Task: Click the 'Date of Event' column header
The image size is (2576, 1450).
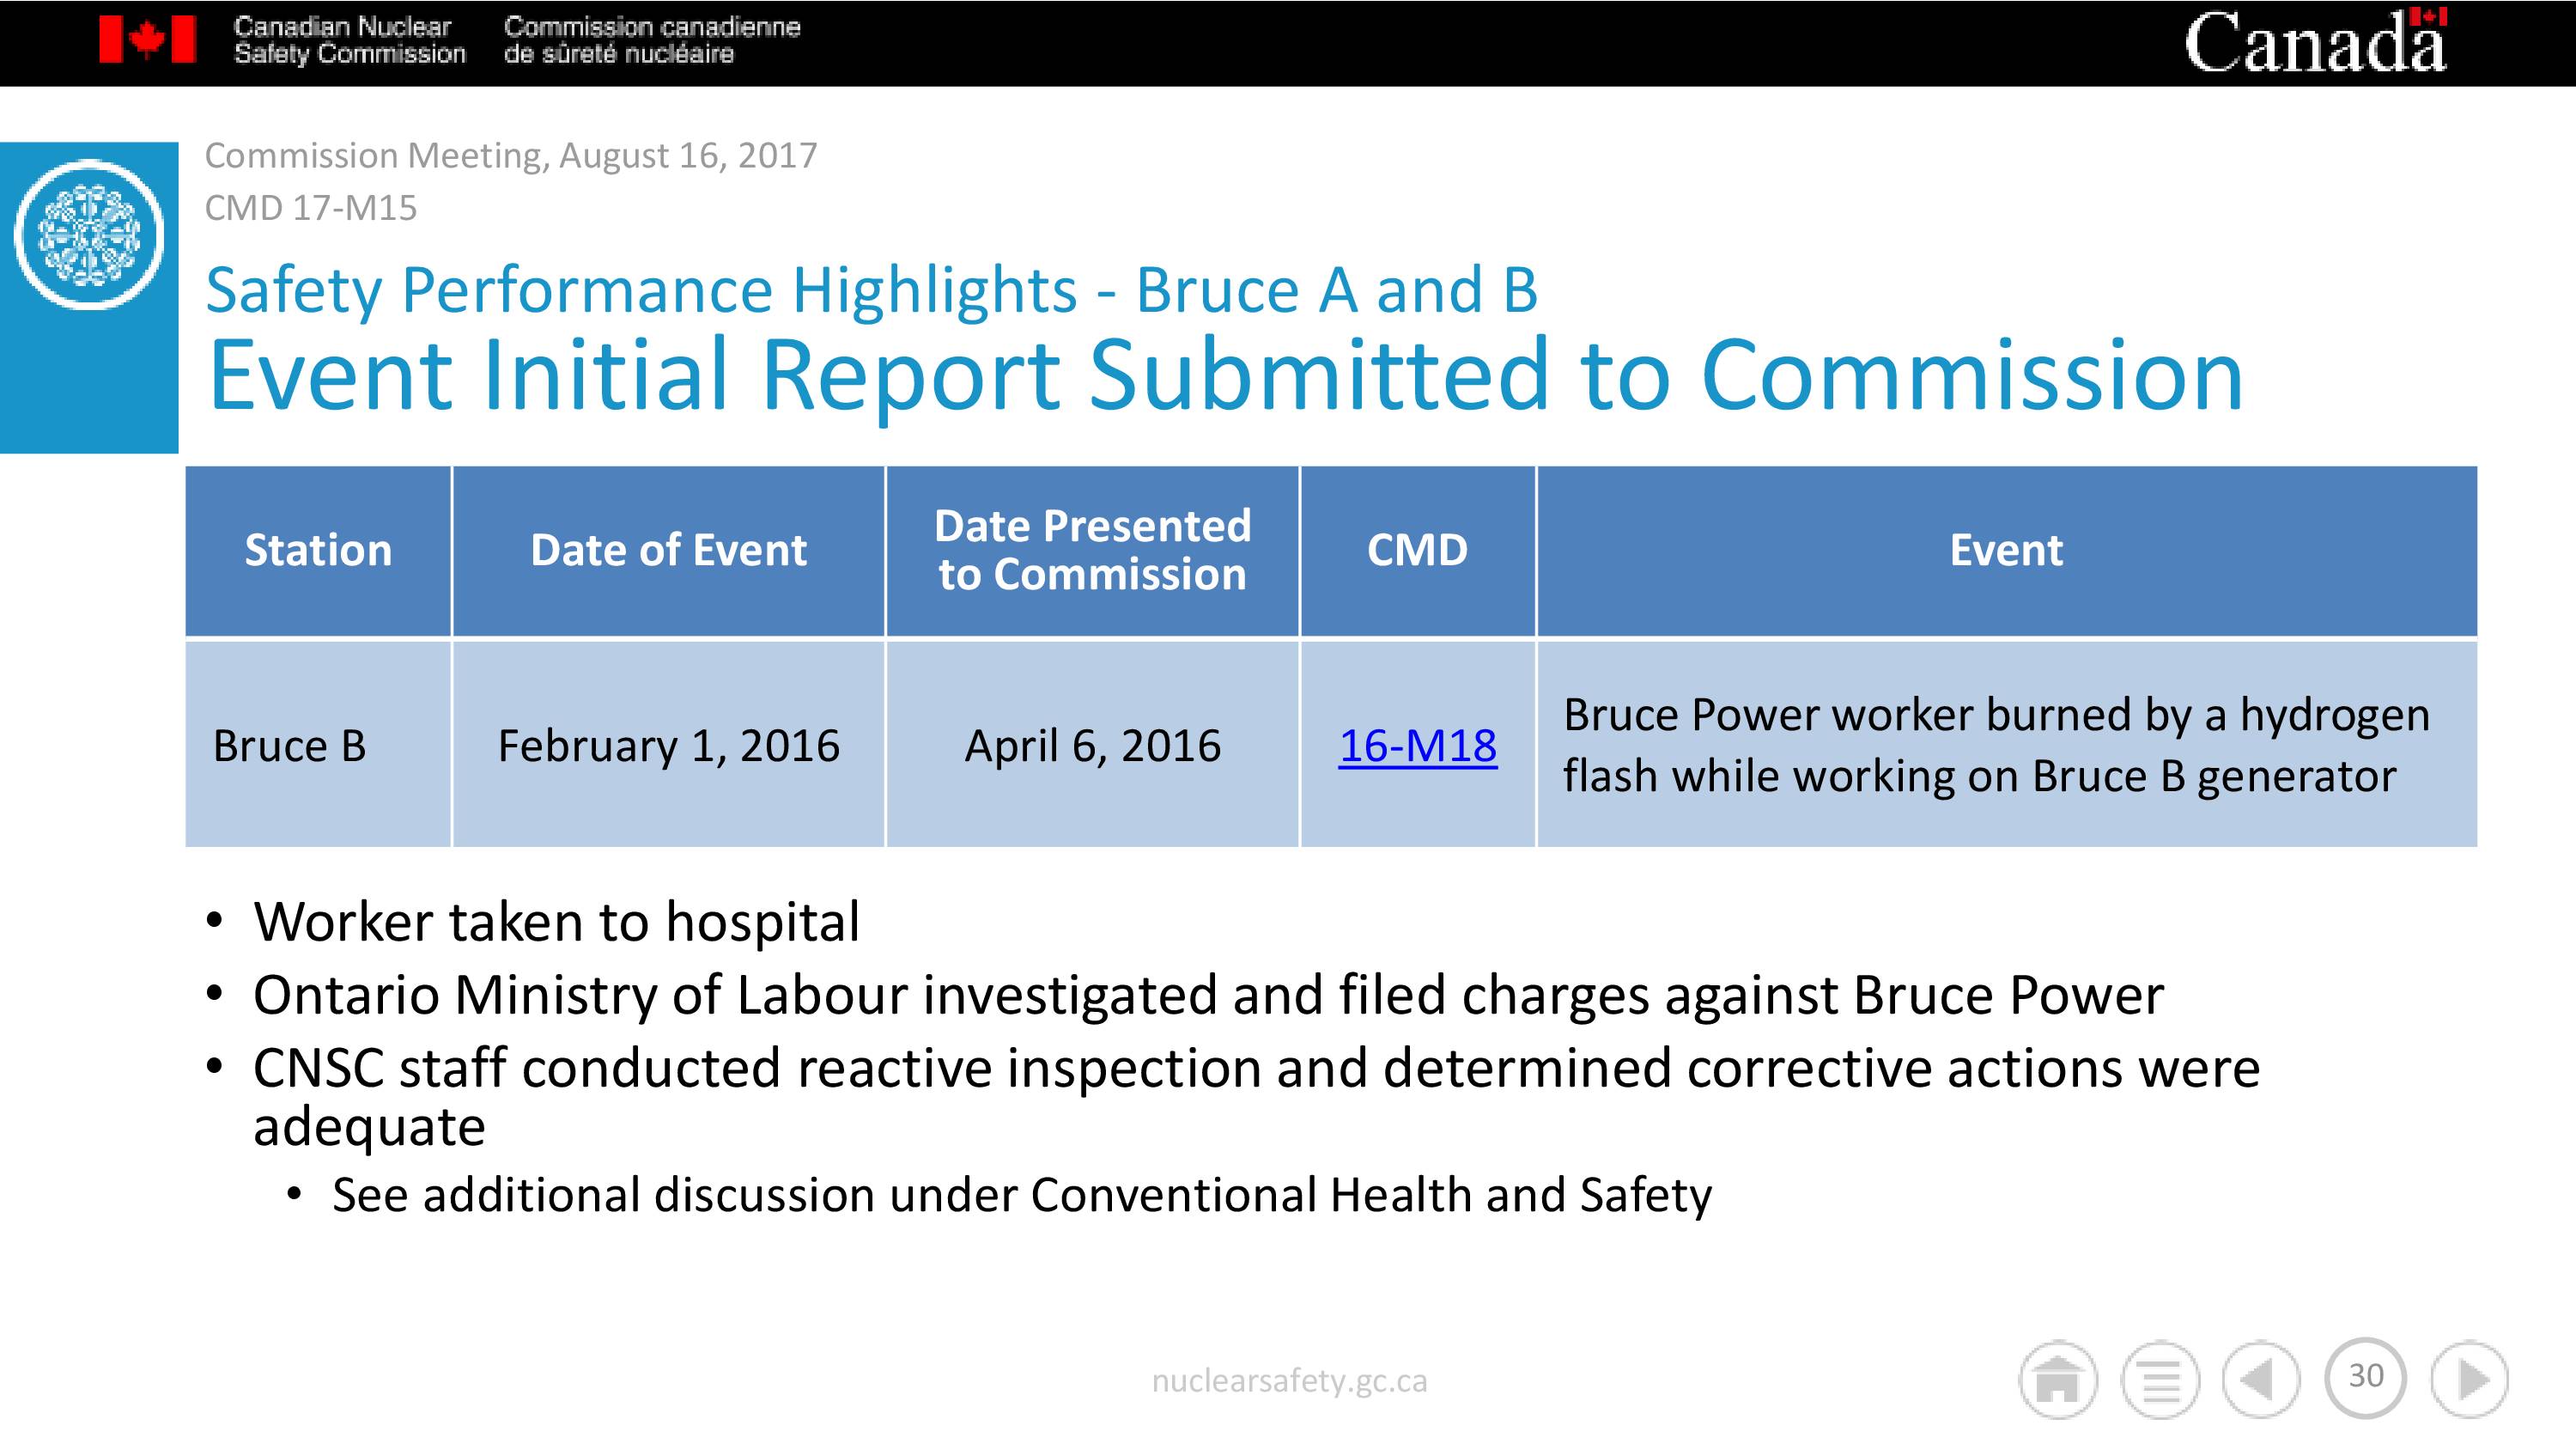Action: pyautogui.click(x=668, y=551)
